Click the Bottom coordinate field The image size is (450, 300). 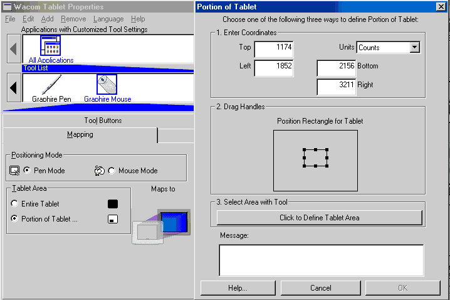(337, 68)
